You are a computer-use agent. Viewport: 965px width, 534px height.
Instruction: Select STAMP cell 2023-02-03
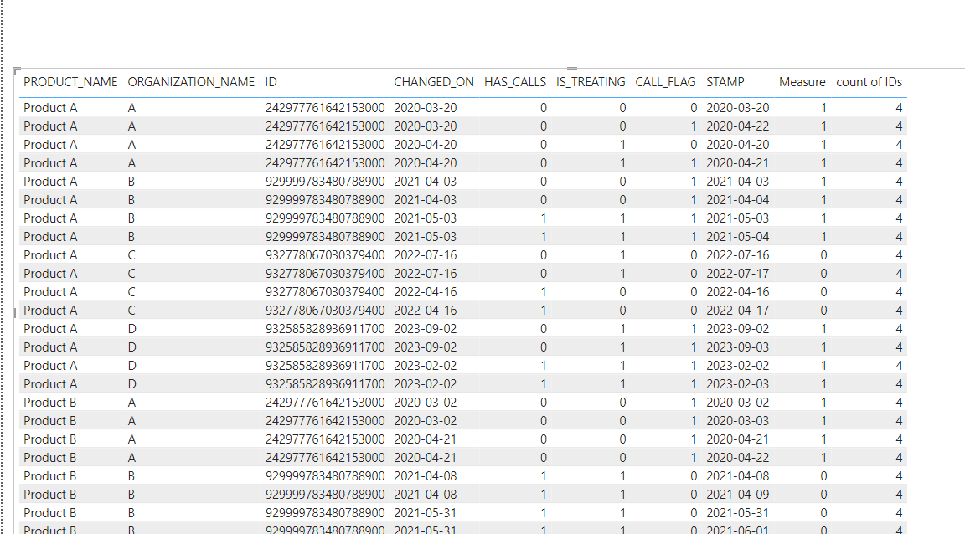click(737, 384)
